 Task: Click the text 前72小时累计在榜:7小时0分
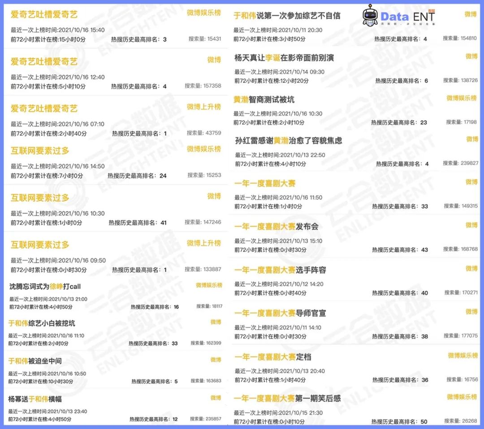(47, 176)
